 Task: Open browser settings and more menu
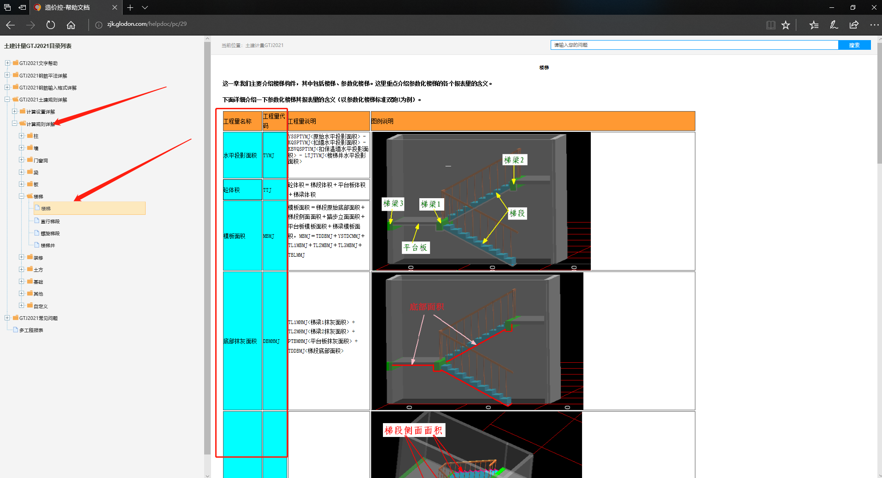(874, 25)
